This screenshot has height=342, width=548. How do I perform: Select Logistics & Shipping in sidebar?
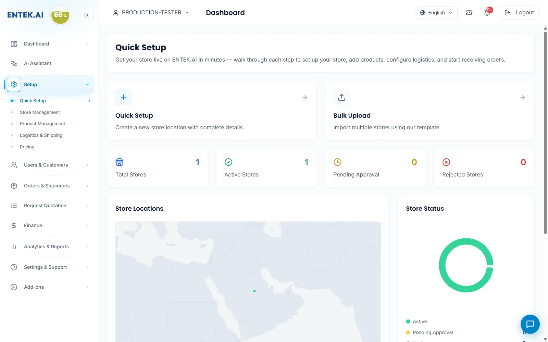[x=41, y=135]
